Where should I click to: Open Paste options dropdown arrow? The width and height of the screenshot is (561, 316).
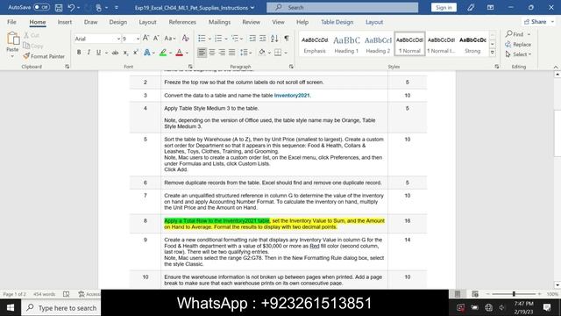tap(12, 56)
